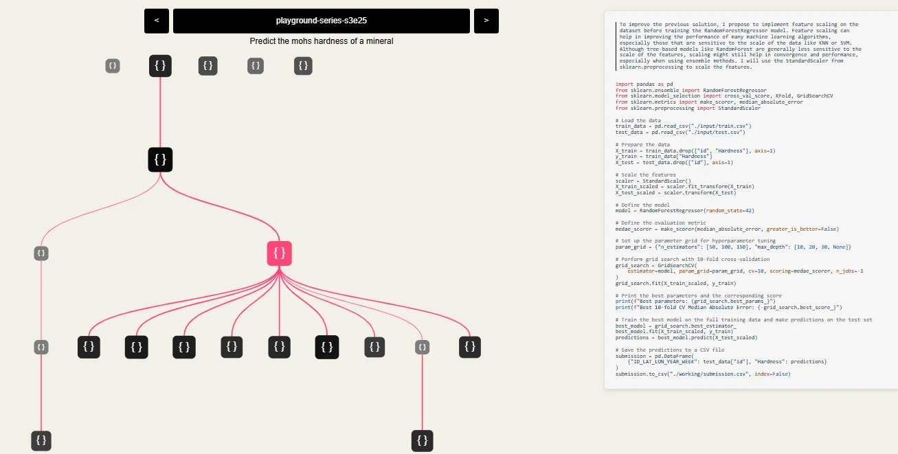Select the last child node at the far right of the pink node's row
The image size is (898, 454).
(470, 347)
